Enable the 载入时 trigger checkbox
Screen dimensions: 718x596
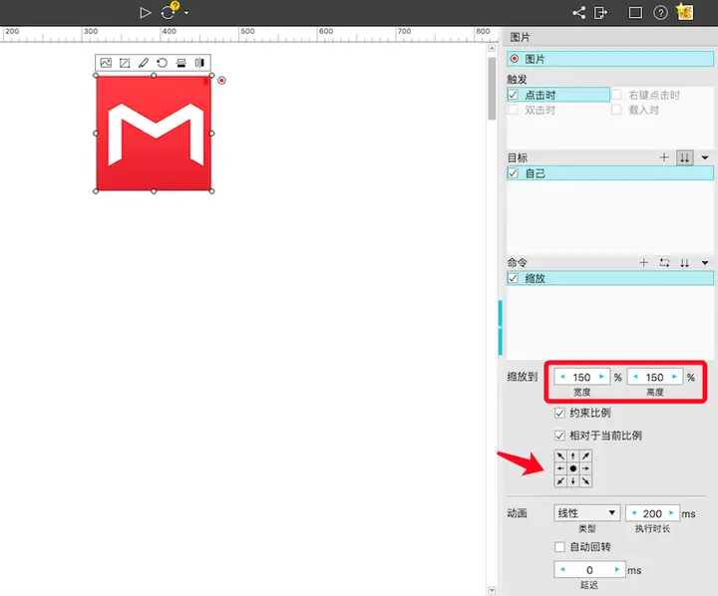pyautogui.click(x=617, y=110)
